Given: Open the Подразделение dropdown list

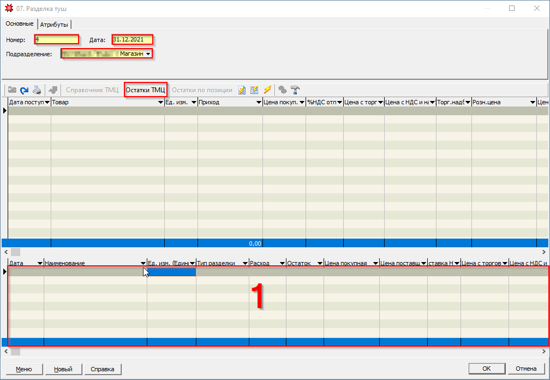Looking at the screenshot, I should (148, 54).
